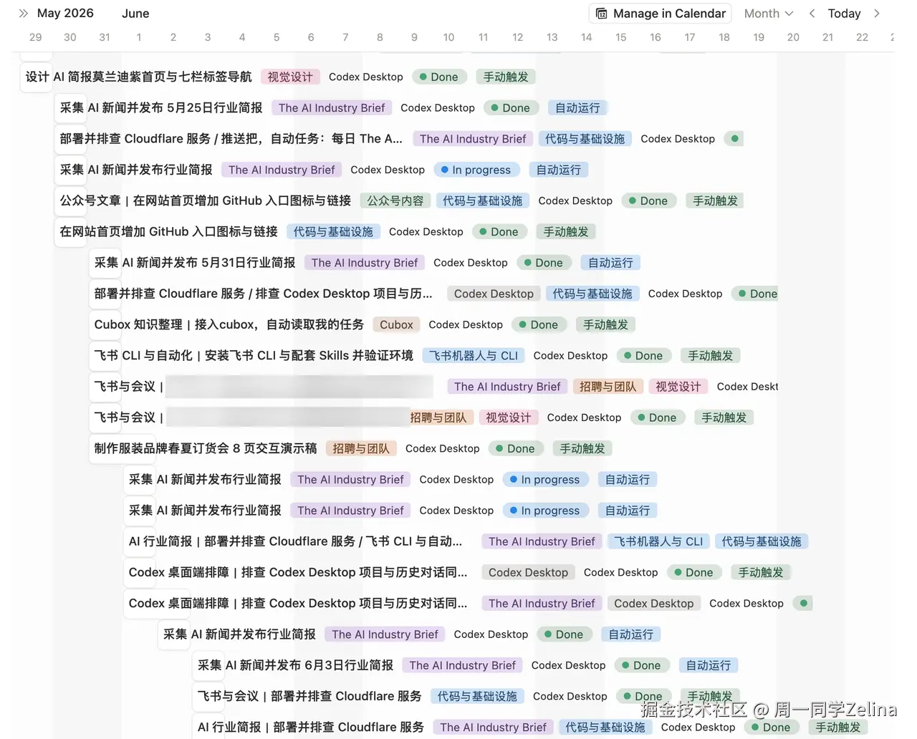Image resolution: width=917 pixels, height=739 pixels.
Task: Select day 1 in the June date header
Action: [x=139, y=37]
